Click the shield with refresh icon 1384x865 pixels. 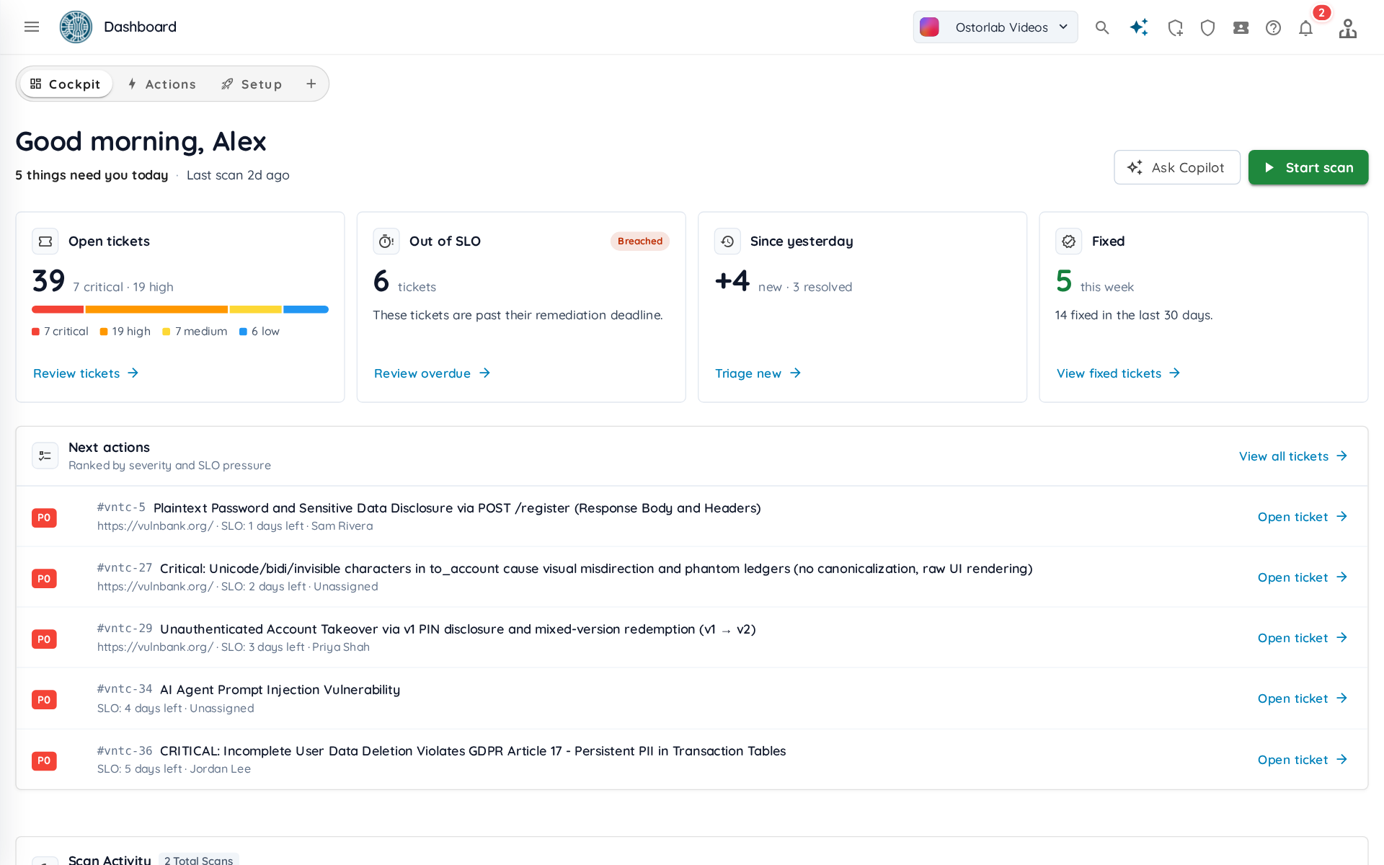pyautogui.click(x=1176, y=27)
